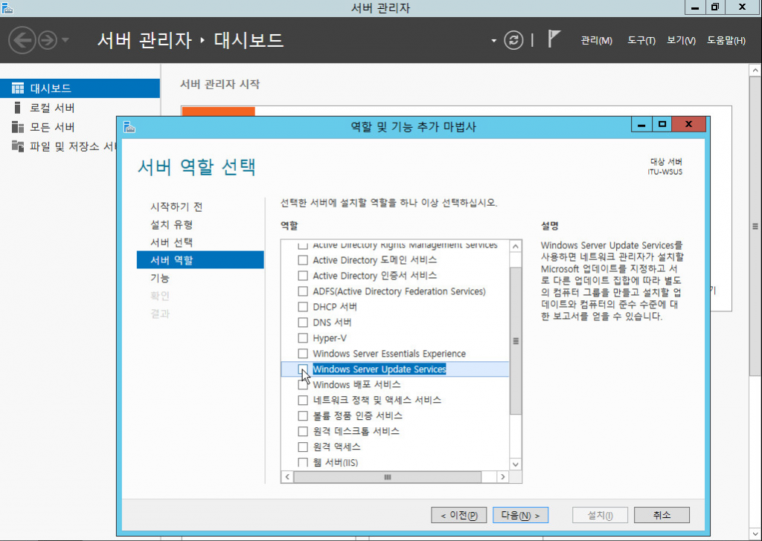Select the 기능 wizard step
Viewport: 762px width, 541px height.
160,278
